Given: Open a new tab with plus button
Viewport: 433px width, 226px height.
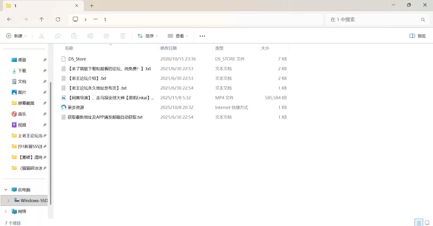Looking at the screenshot, I should (91, 5).
